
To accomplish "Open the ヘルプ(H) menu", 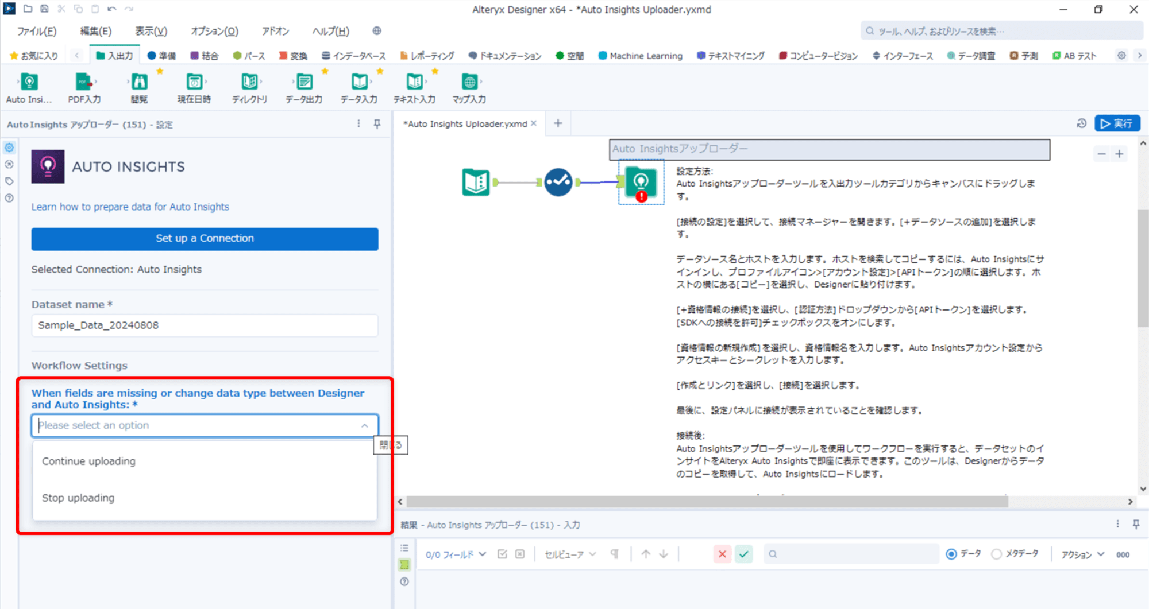I will (330, 31).
